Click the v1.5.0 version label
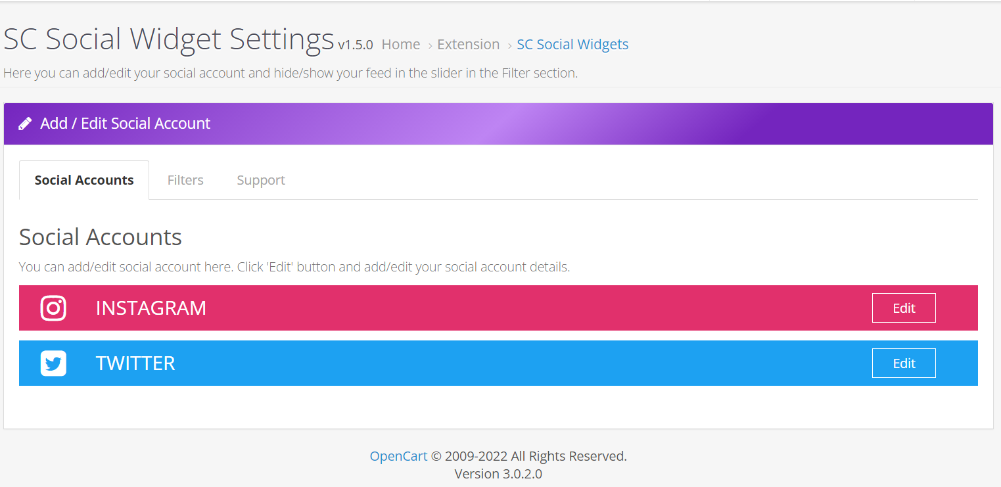Viewport: 1001px width, 487px height. 356,45
